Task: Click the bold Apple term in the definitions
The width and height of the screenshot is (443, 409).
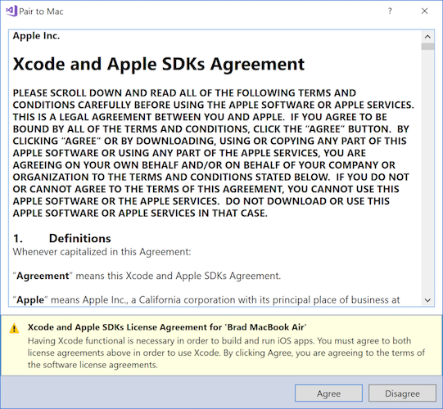Action: [x=30, y=299]
